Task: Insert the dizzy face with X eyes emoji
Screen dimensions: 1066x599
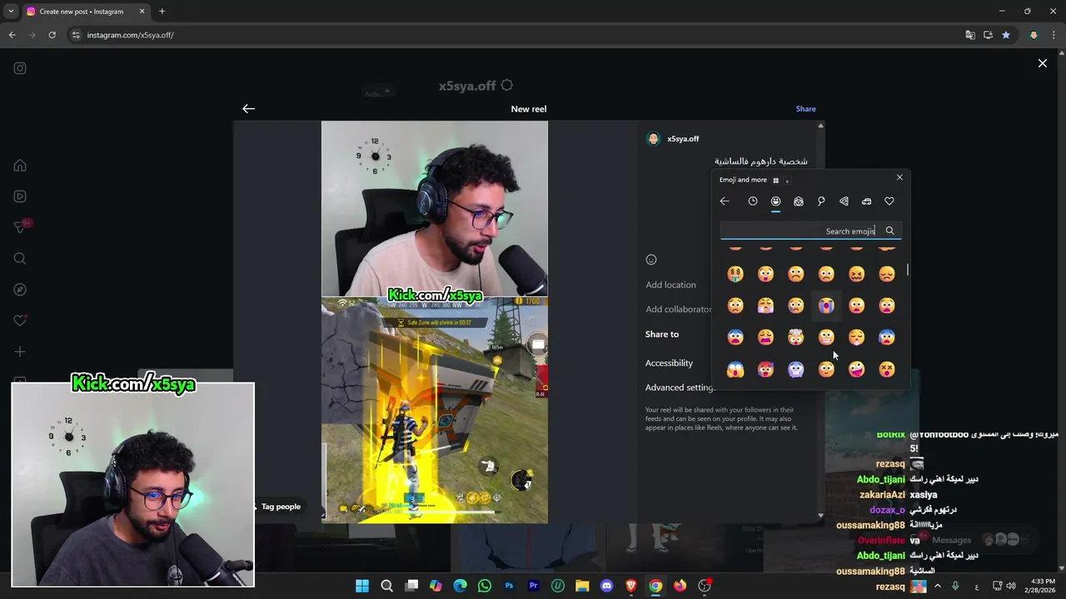Action: coord(887,369)
